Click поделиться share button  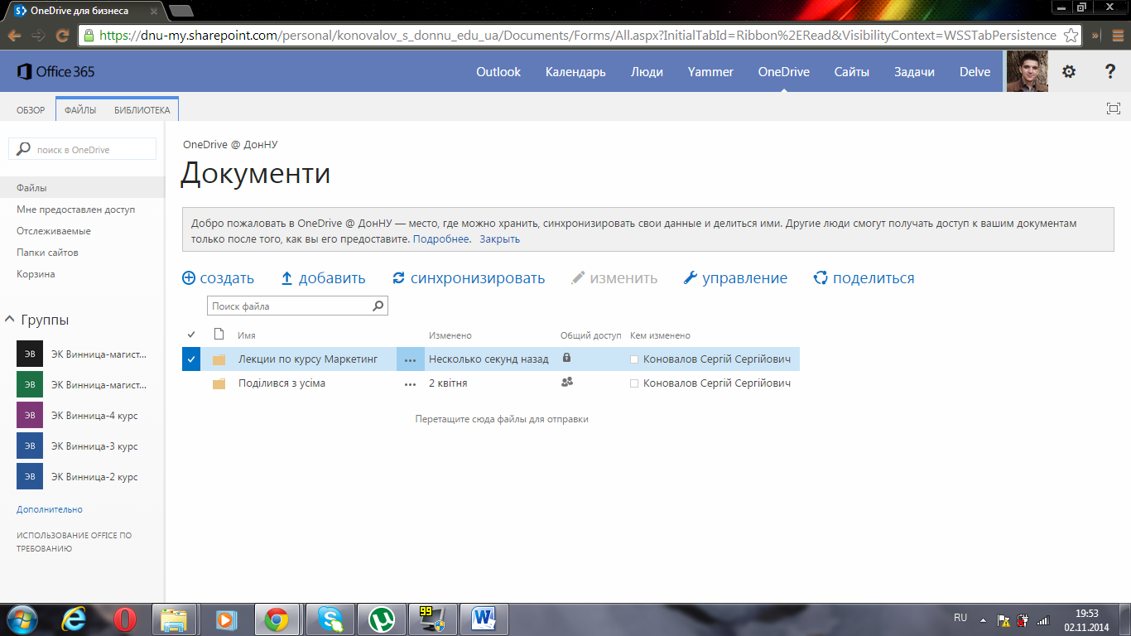(864, 278)
